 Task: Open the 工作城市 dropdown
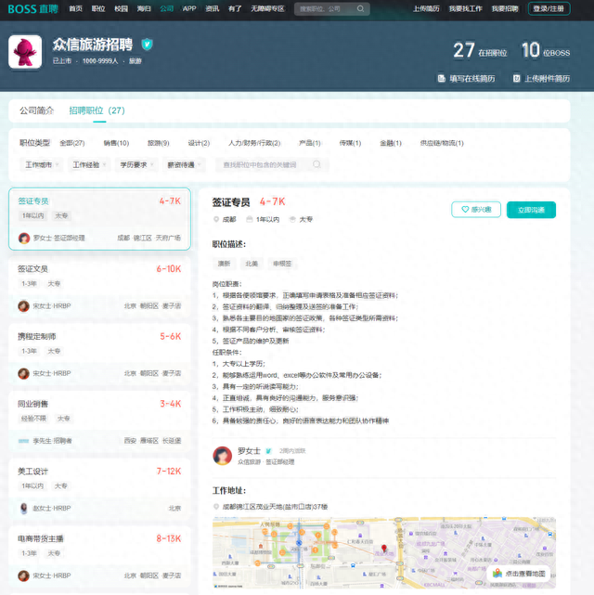point(42,164)
